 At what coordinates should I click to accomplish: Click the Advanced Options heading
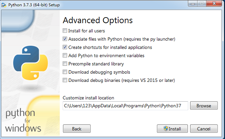[98, 20]
